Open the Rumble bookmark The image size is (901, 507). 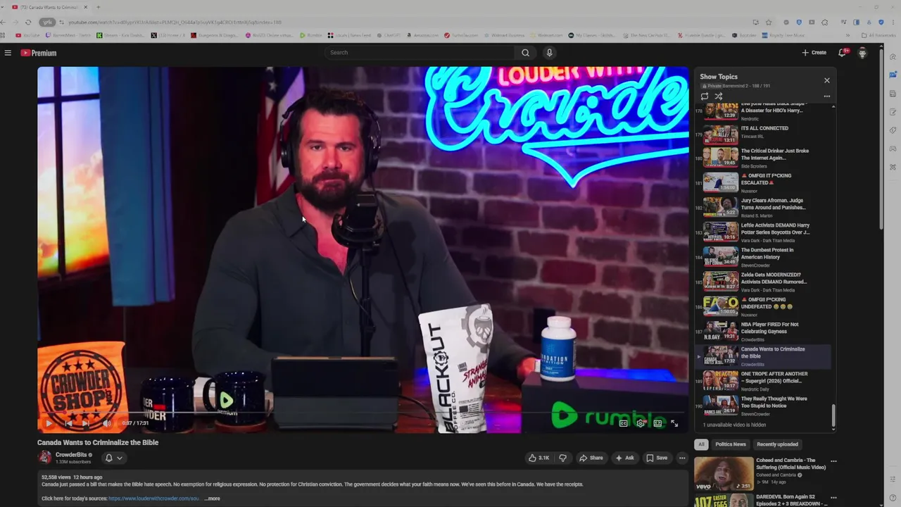[310, 35]
